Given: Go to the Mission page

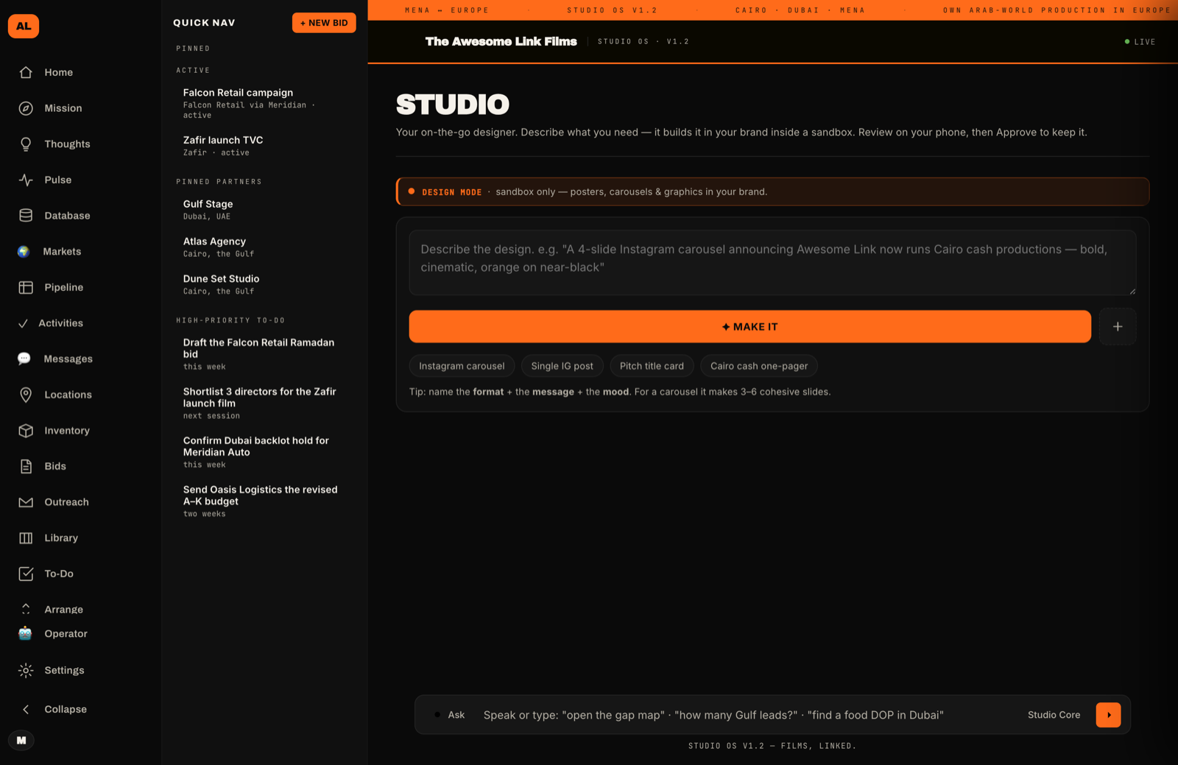Looking at the screenshot, I should 63,108.
